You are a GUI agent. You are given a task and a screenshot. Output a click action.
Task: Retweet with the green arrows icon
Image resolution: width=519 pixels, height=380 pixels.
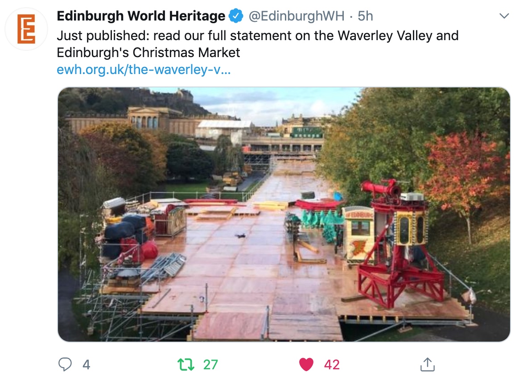pyautogui.click(x=185, y=364)
